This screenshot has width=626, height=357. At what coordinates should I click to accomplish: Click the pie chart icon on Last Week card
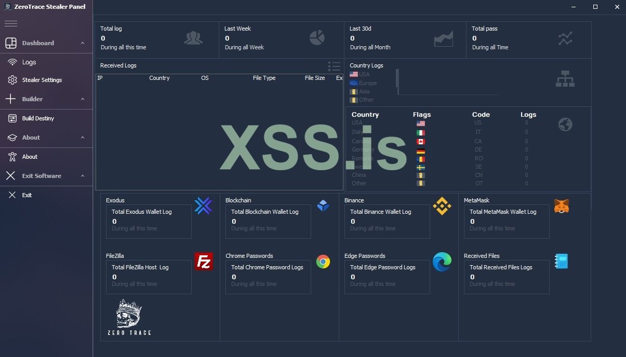[x=317, y=37]
